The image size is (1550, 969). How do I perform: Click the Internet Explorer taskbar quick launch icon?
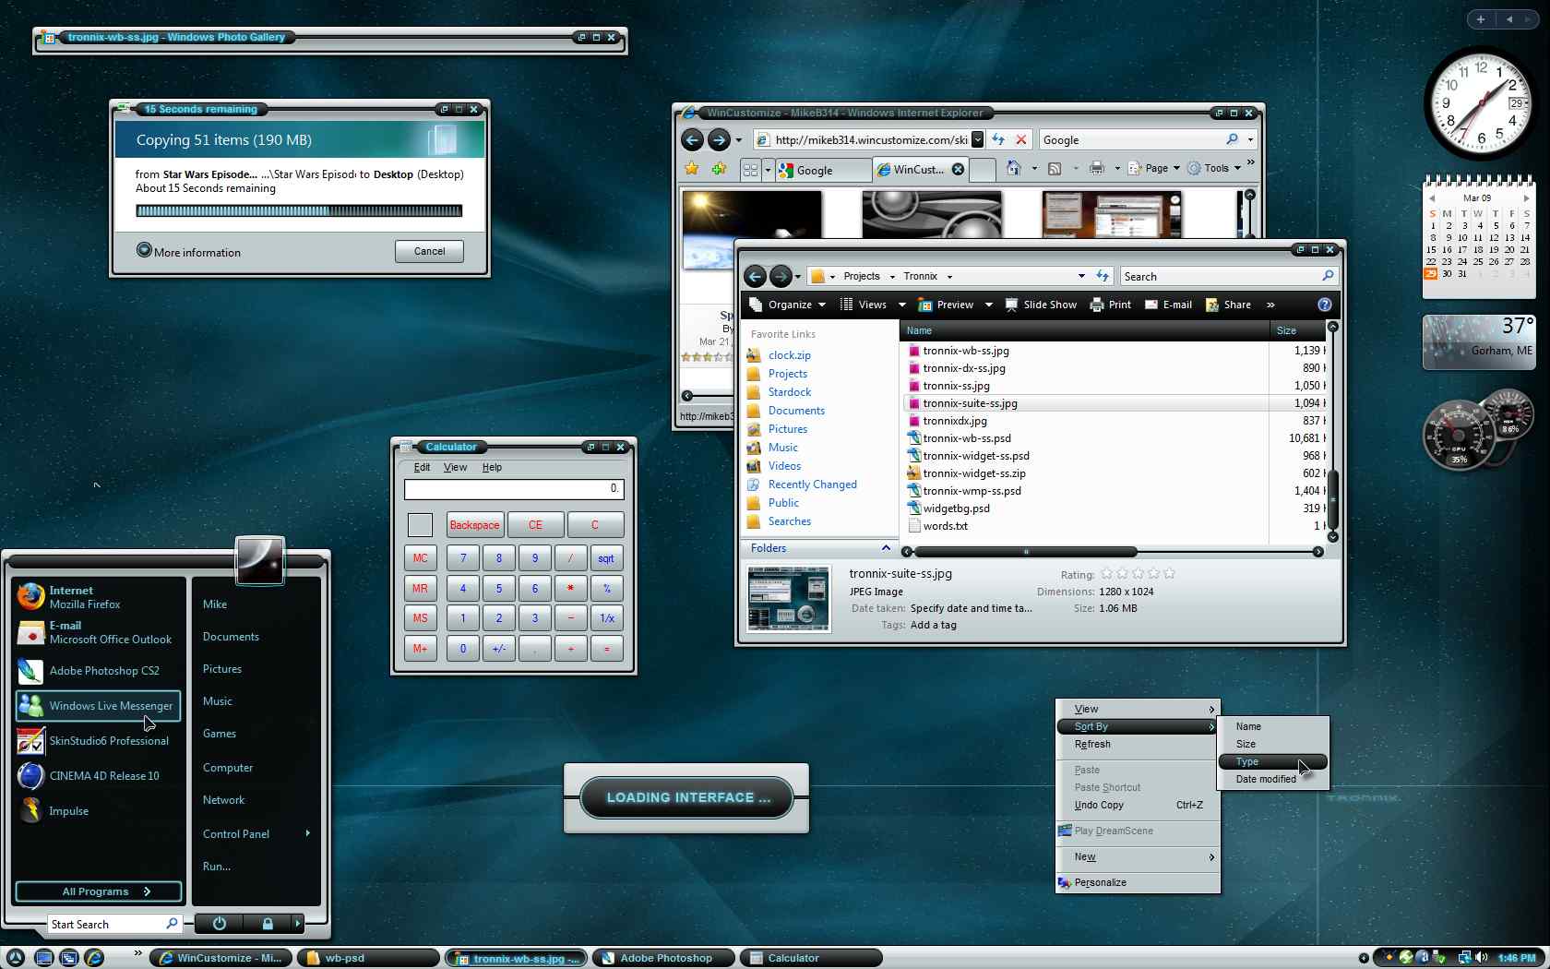[94, 957]
